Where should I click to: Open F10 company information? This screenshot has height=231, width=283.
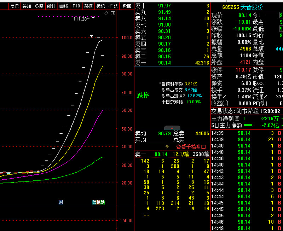coord(76,6)
